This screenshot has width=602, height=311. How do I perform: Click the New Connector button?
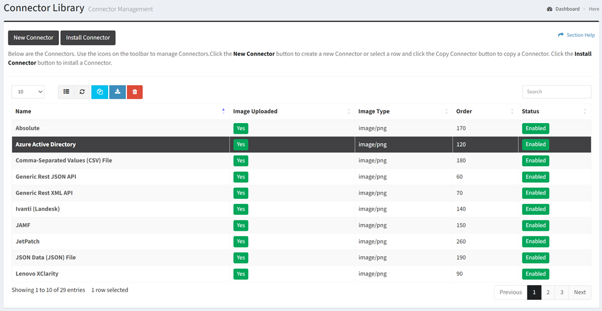(34, 38)
